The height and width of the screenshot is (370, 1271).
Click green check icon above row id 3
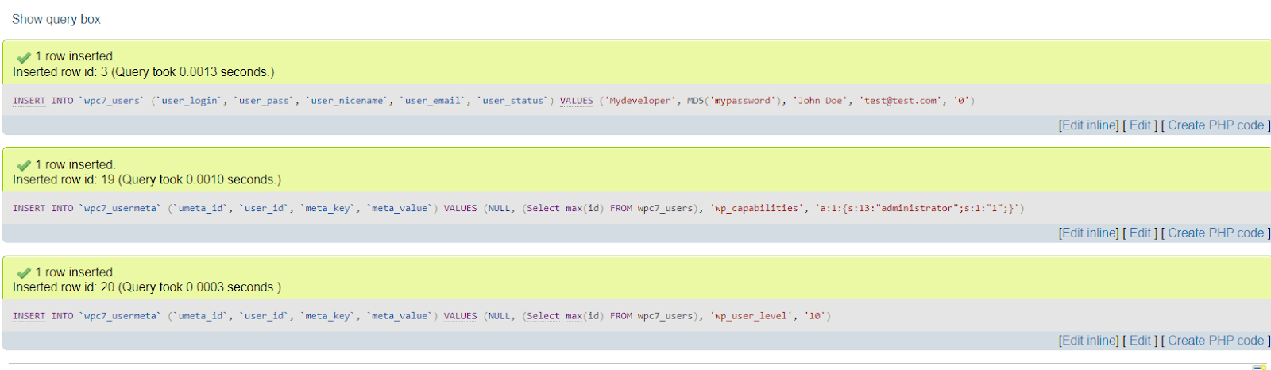pyautogui.click(x=24, y=57)
